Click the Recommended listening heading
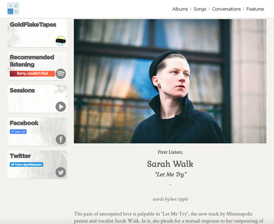274x224 pixels. tap(32, 61)
